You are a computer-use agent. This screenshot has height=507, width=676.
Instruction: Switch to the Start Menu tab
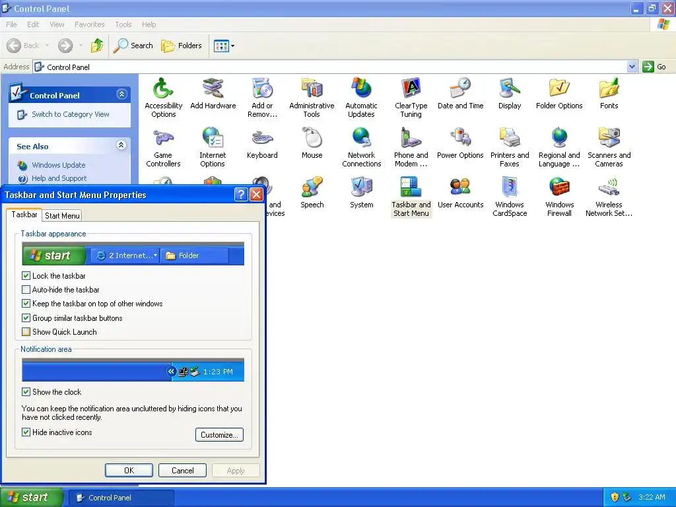(62, 216)
